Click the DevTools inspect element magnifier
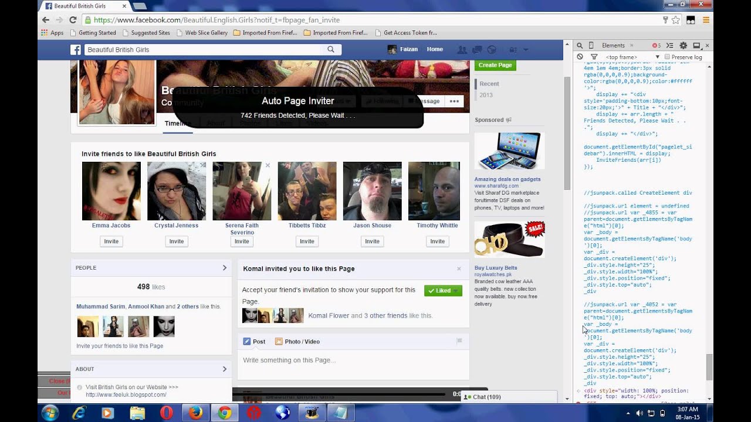This screenshot has height=422, width=751. [x=580, y=46]
